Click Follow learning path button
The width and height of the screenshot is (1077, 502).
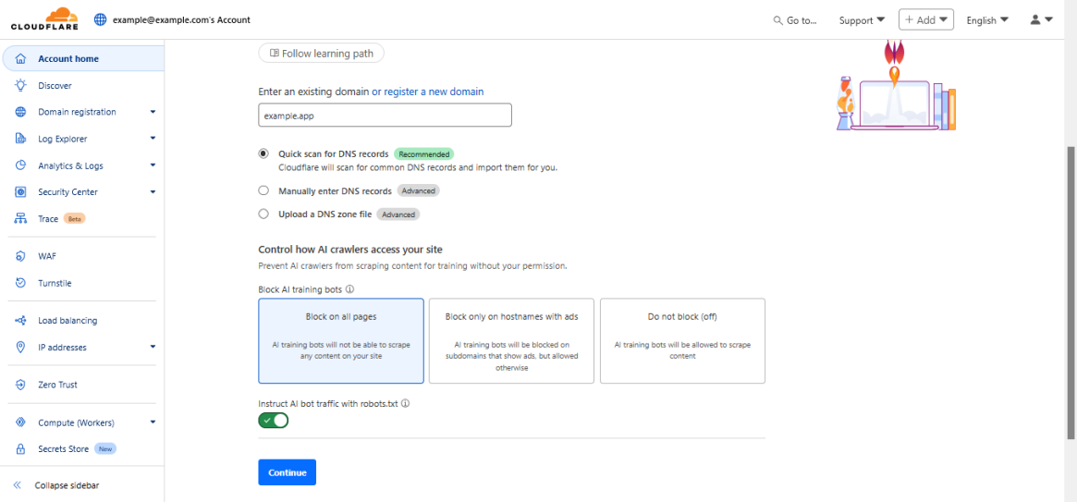click(321, 53)
